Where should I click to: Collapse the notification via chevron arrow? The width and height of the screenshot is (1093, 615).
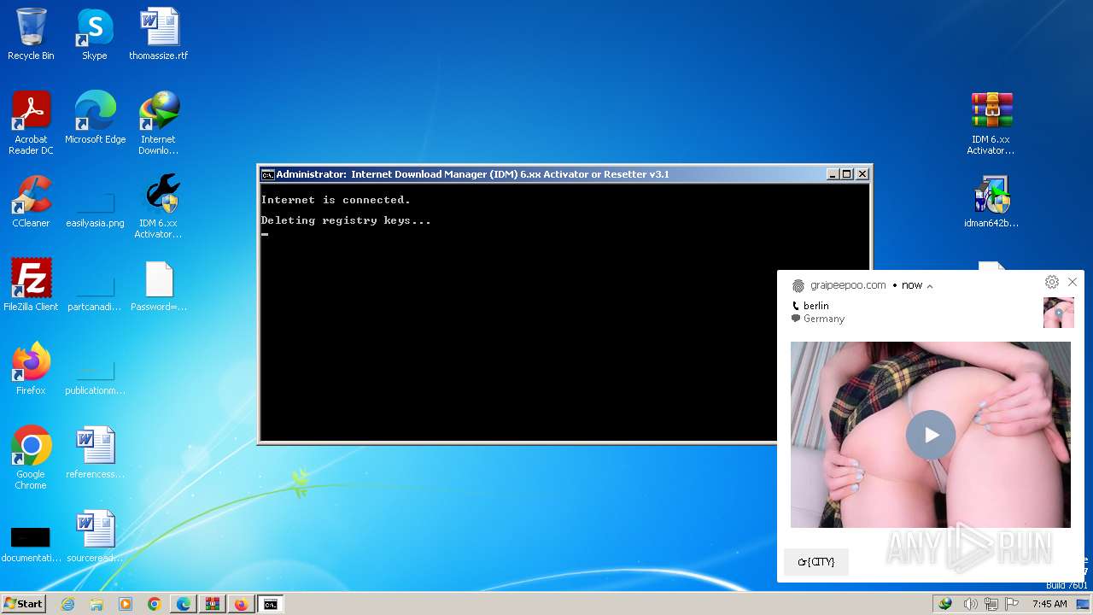click(x=930, y=286)
